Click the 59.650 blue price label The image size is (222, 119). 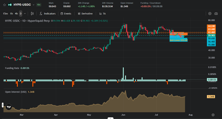(211, 39)
